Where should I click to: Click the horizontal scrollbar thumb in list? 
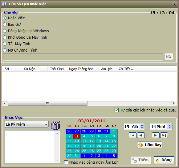coord(47,104)
